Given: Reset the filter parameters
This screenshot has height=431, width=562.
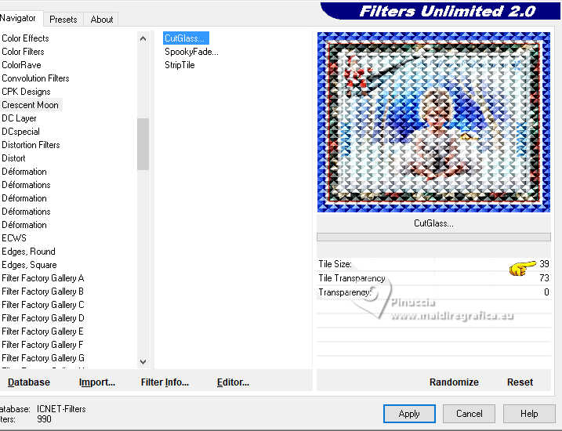Looking at the screenshot, I should pos(520,382).
